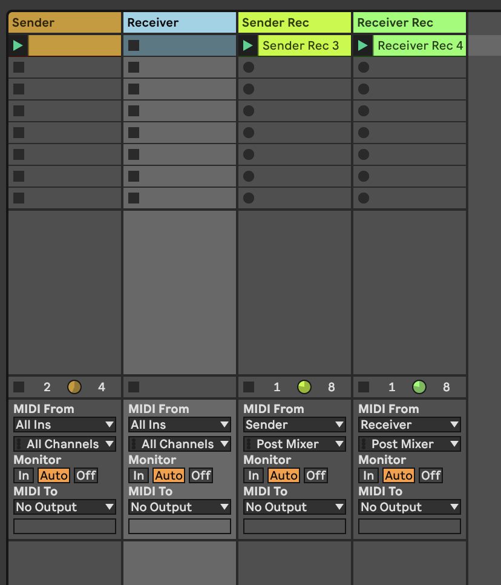Open Sender Rec MIDI From Sender dropdown

point(294,425)
